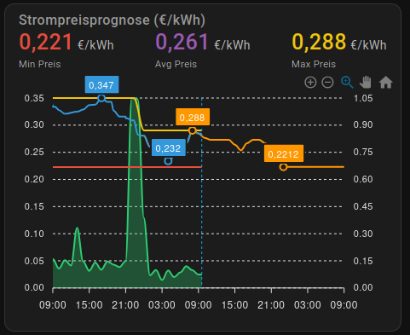Click the 0,232 blue data label
The image size is (410, 335).
169,147
